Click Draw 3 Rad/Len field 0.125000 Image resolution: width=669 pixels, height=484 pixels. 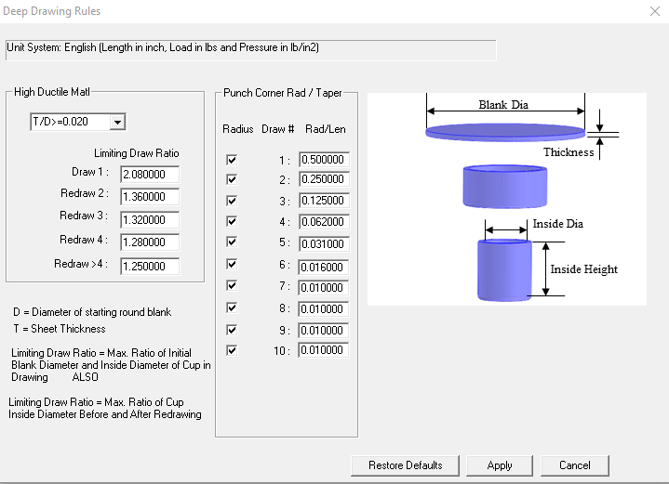coord(323,202)
